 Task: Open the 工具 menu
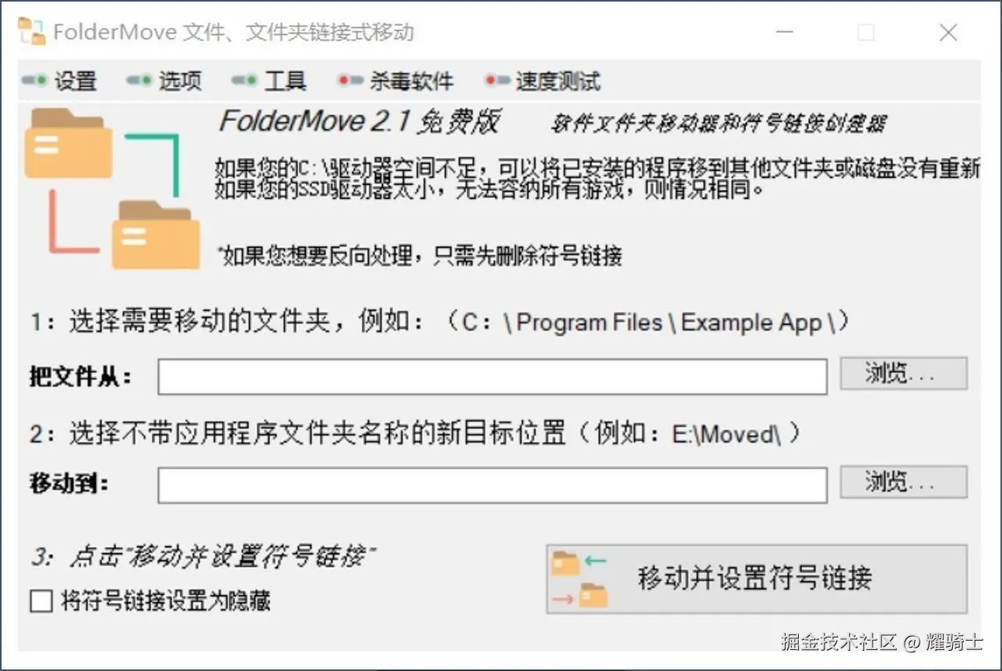(x=285, y=81)
